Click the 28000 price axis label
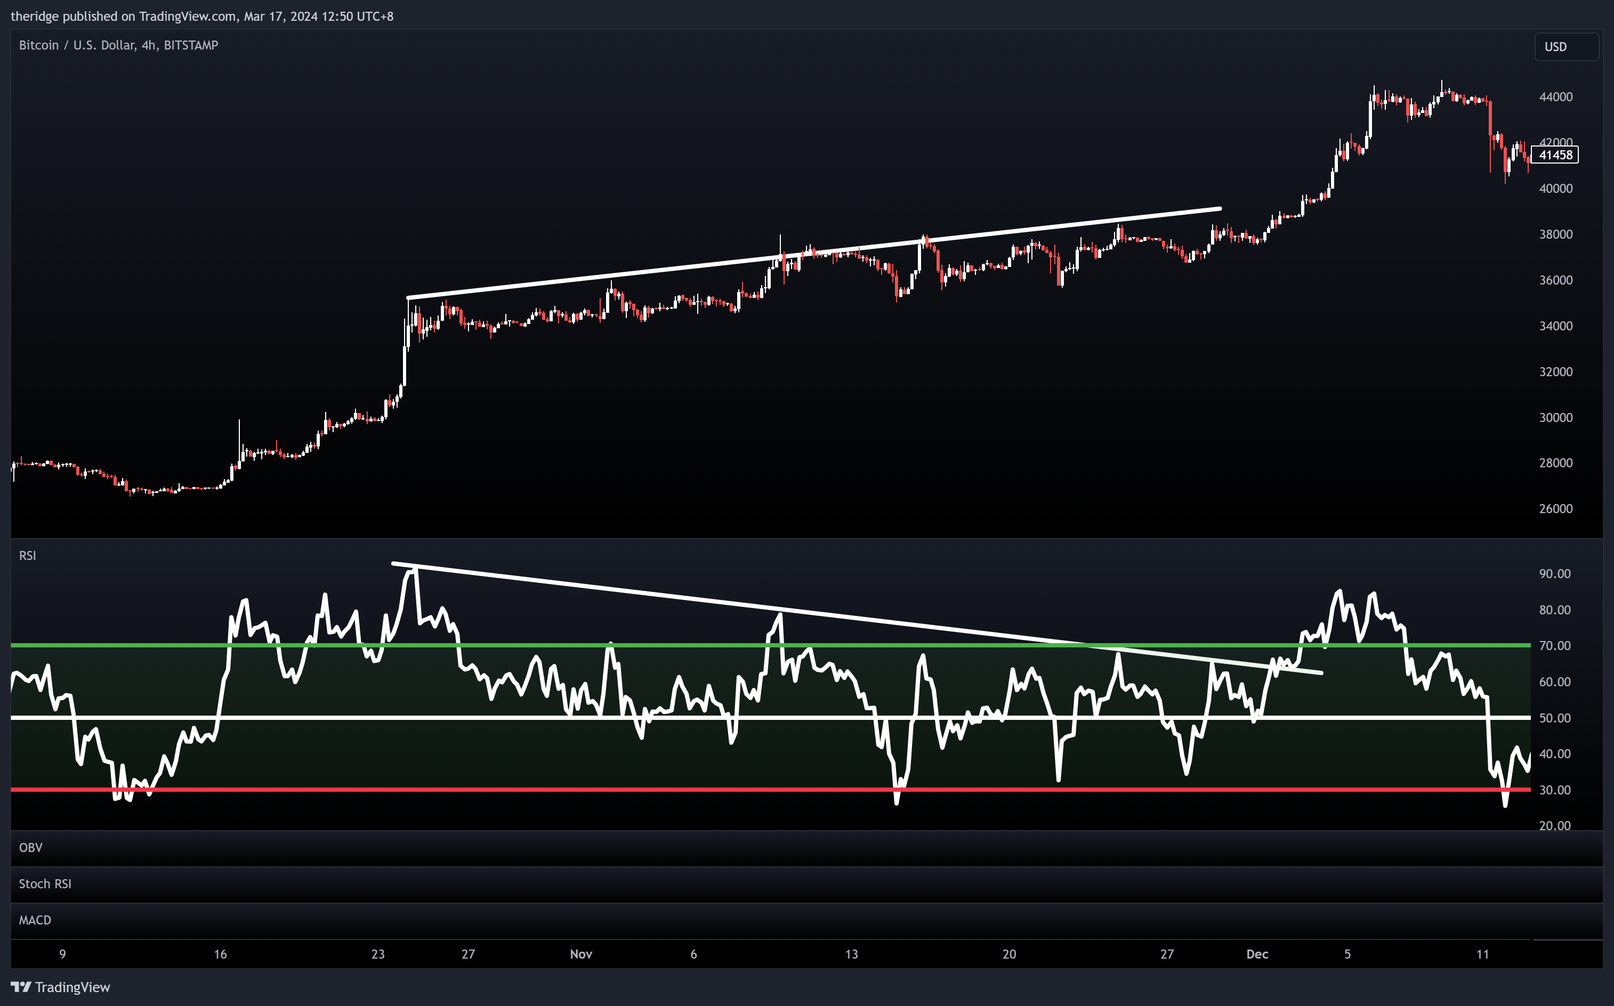The image size is (1614, 1006). click(x=1555, y=463)
